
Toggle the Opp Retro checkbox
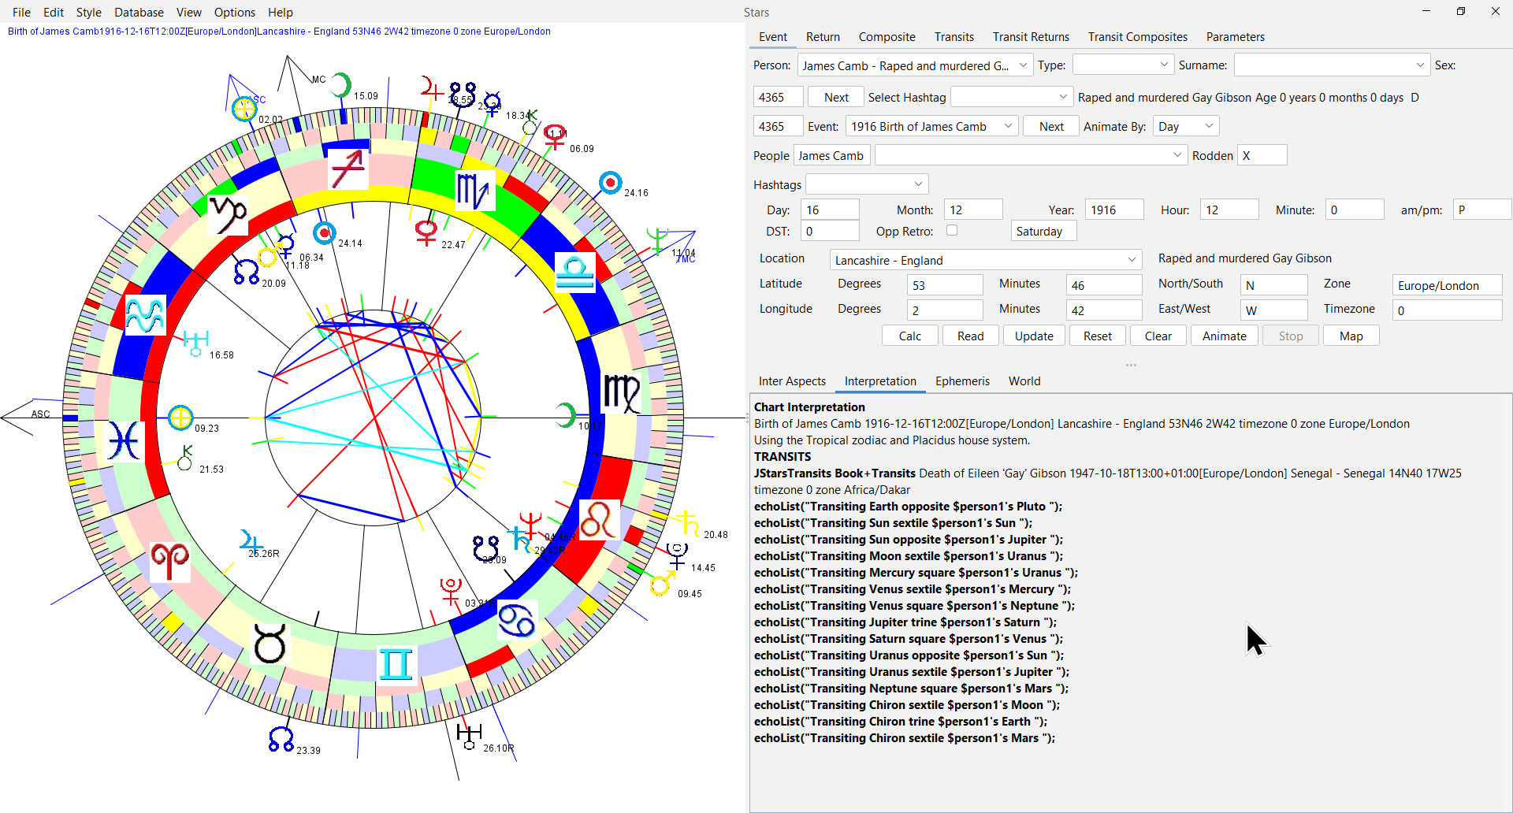[952, 231]
